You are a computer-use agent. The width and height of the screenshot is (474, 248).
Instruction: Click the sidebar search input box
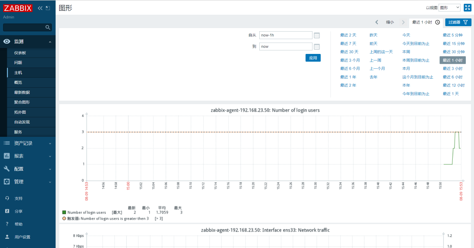pyautogui.click(x=24, y=27)
